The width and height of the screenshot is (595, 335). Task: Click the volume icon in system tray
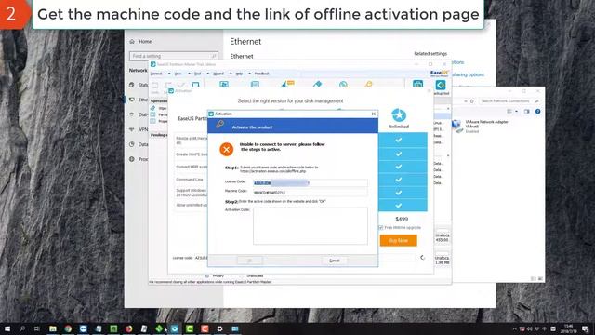[530, 328]
